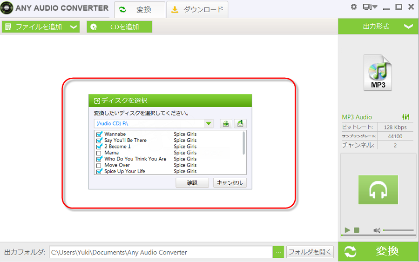Click the headphones preview thumbnail

click(x=378, y=189)
